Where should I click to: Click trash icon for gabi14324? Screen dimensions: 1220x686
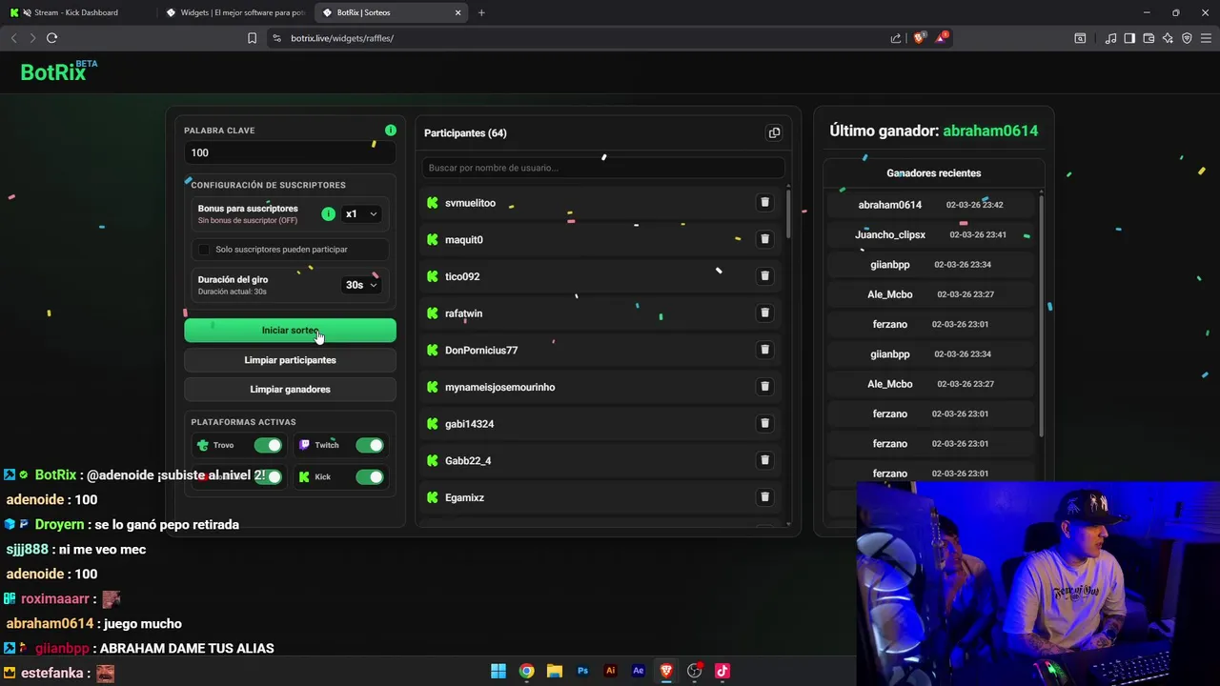click(x=764, y=424)
